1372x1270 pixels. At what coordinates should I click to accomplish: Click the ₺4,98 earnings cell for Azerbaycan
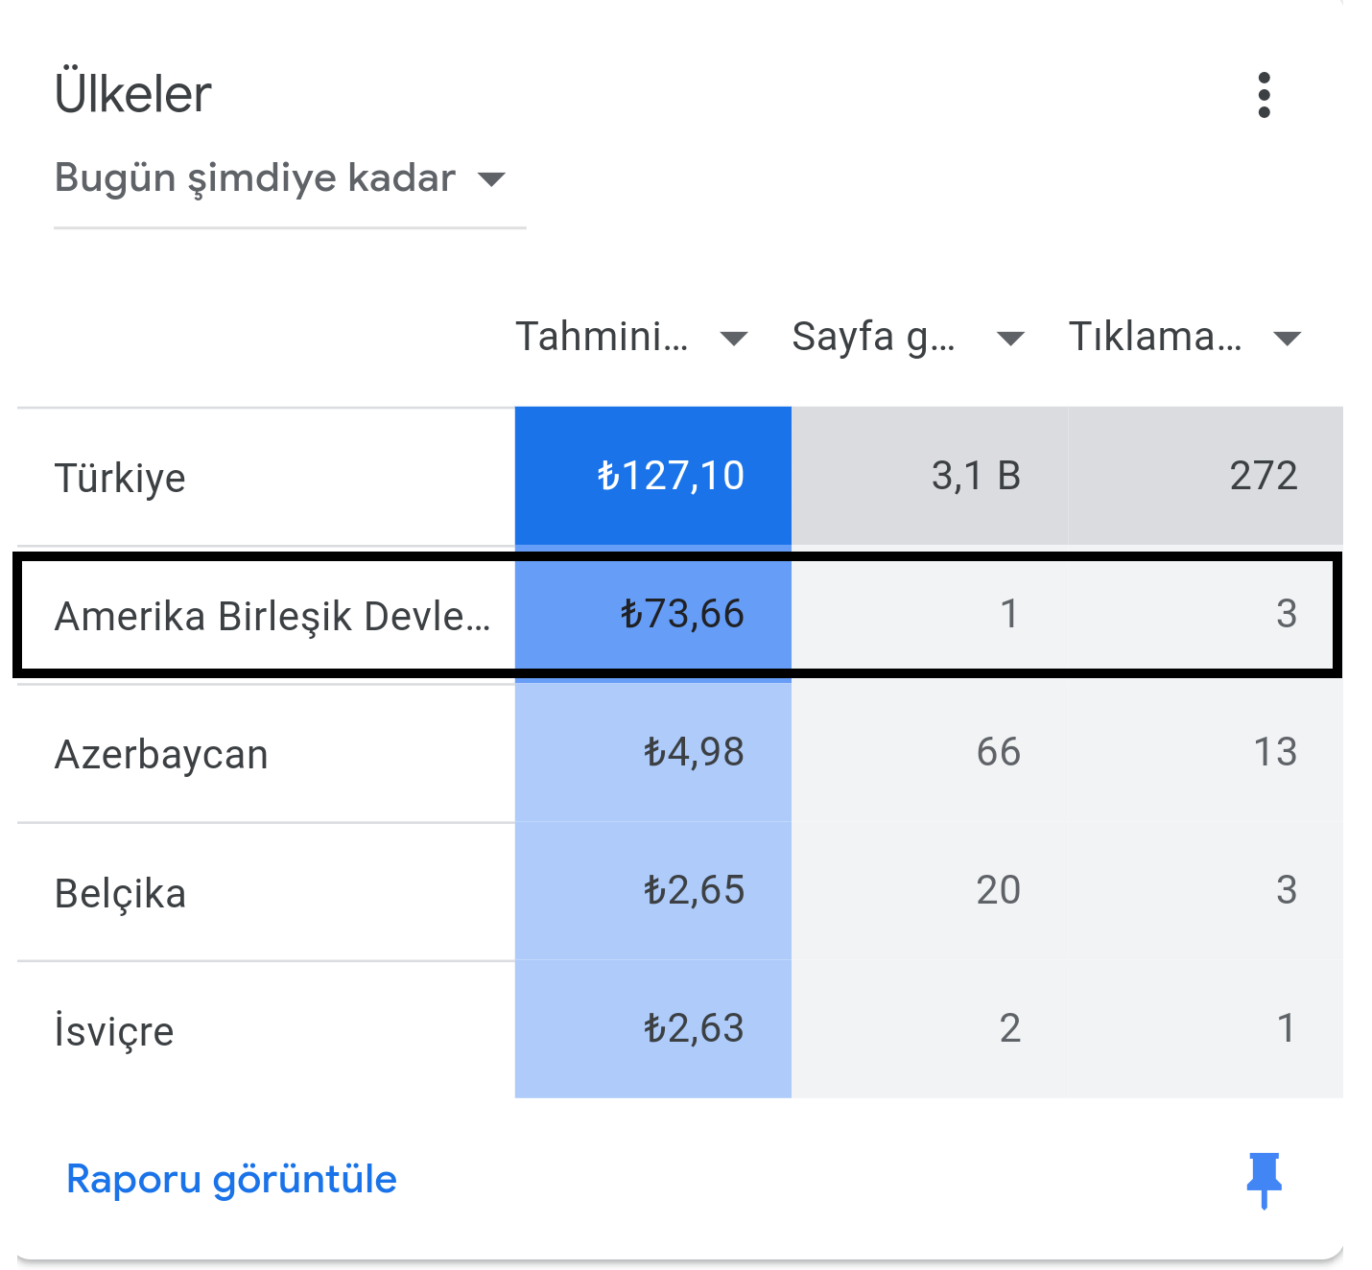[x=653, y=753]
